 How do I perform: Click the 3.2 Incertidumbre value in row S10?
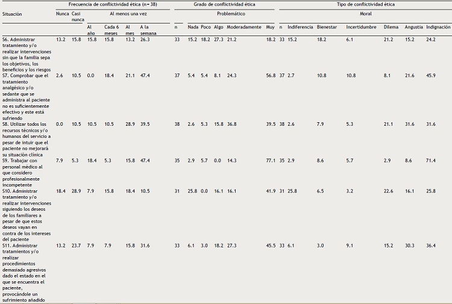click(350, 191)
